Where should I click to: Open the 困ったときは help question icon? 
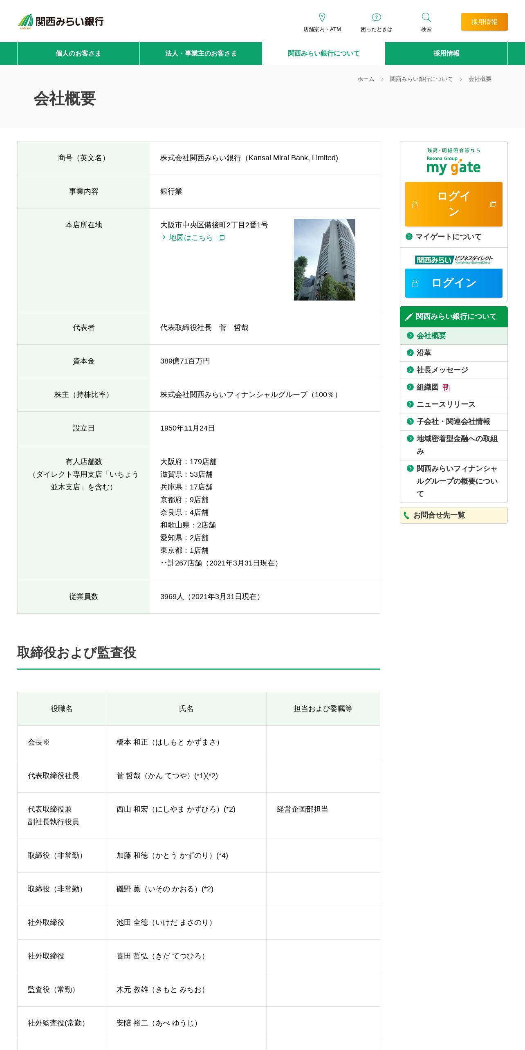coord(376,17)
